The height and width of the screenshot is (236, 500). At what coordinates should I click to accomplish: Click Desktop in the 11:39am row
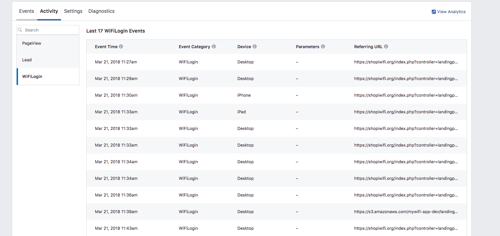click(245, 212)
